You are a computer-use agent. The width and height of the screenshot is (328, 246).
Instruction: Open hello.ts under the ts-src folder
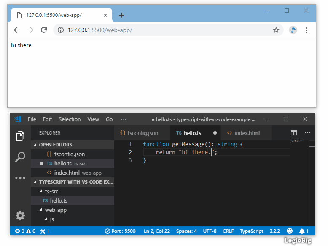pyautogui.click(x=73, y=200)
